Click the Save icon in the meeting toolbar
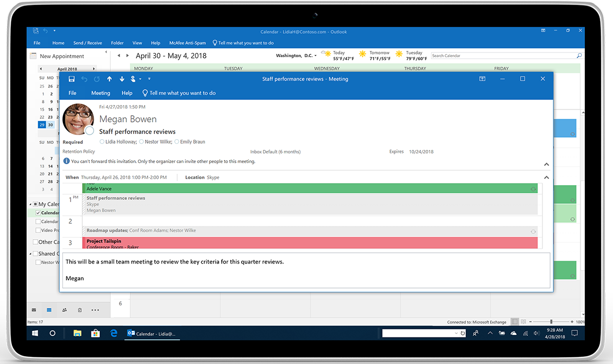Screen dimensions: 613x364 72,79
